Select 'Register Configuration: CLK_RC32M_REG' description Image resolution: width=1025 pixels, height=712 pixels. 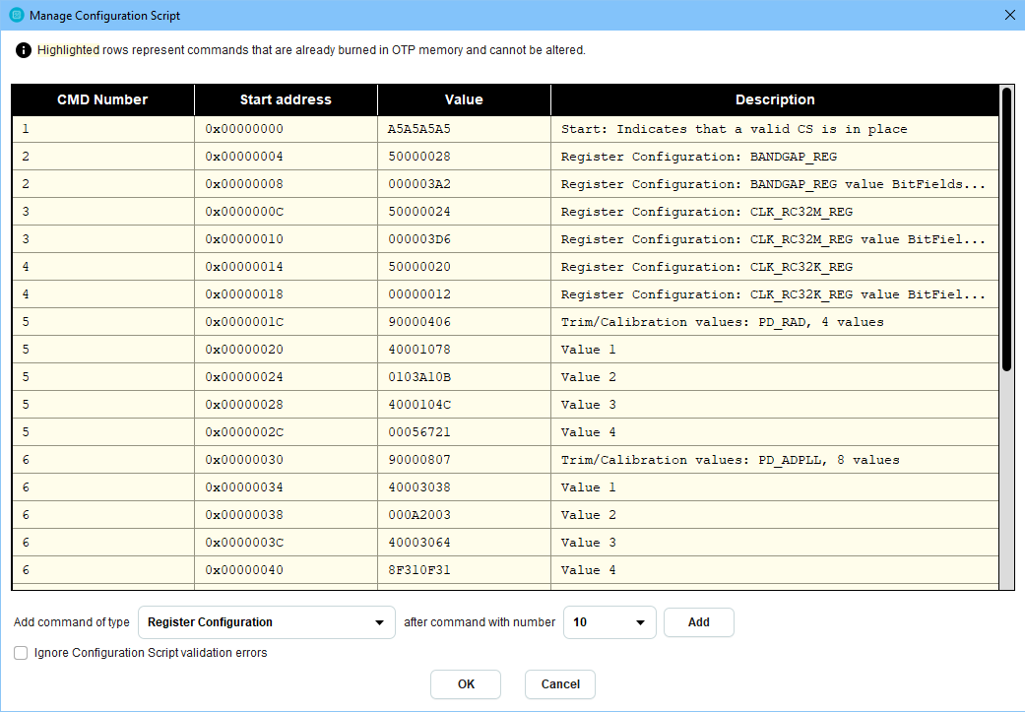click(x=775, y=211)
